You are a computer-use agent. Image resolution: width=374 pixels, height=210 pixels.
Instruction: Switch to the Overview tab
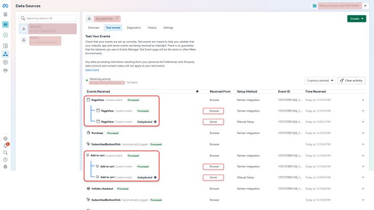[93, 27]
